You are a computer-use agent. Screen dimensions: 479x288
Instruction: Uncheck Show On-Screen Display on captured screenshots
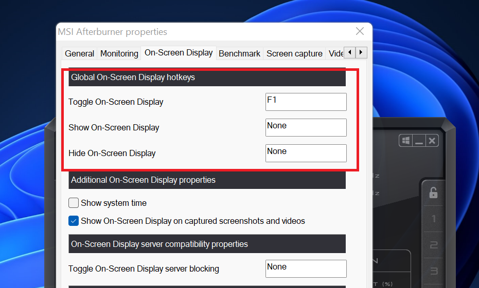(x=73, y=221)
